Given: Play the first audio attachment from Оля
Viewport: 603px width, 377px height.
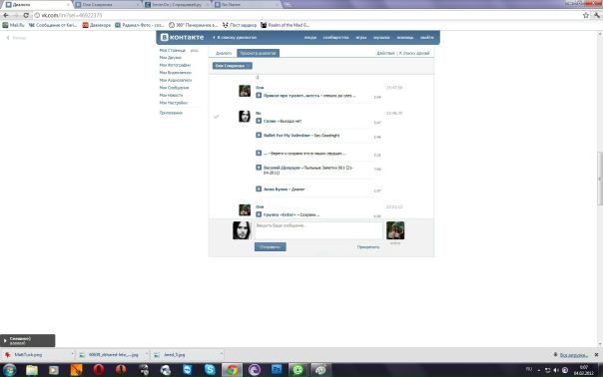Looking at the screenshot, I should click(259, 96).
